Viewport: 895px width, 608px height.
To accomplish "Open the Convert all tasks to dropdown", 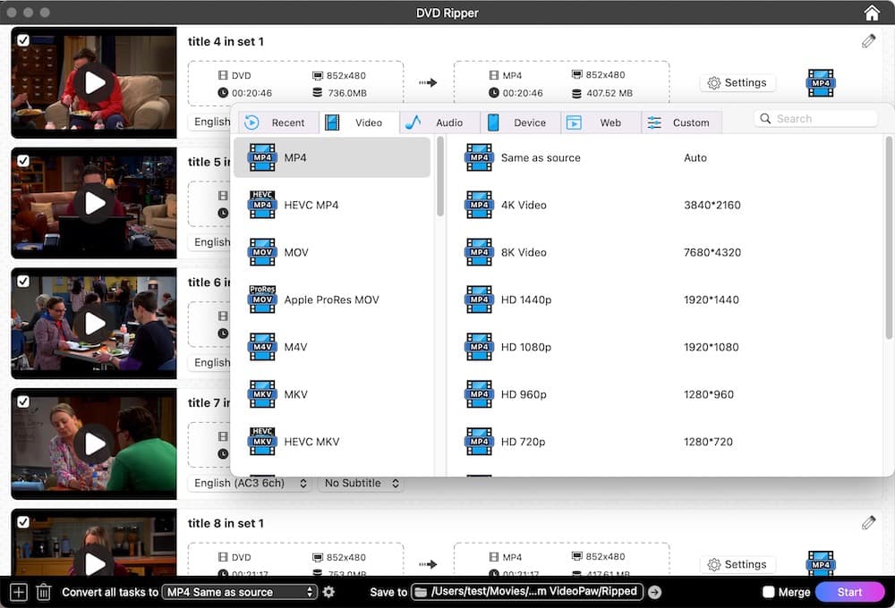I will click(x=236, y=591).
